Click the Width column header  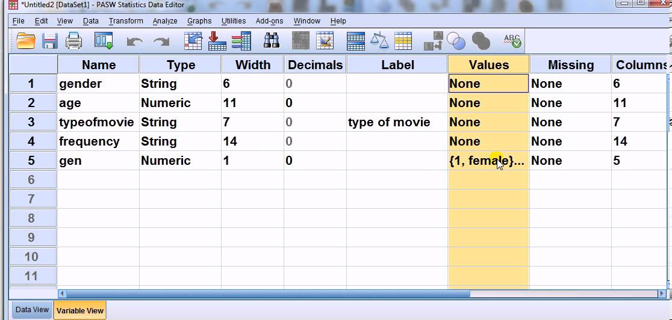[253, 65]
